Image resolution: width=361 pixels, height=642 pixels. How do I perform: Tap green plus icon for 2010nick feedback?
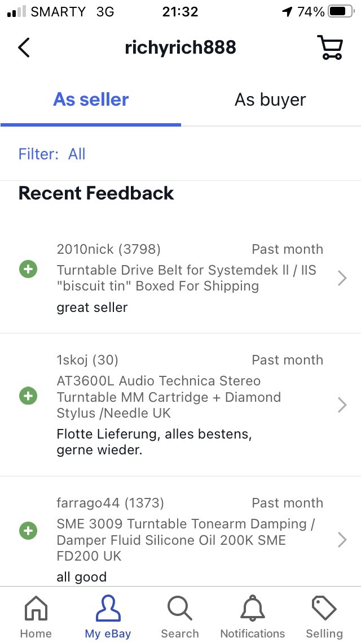point(28,270)
